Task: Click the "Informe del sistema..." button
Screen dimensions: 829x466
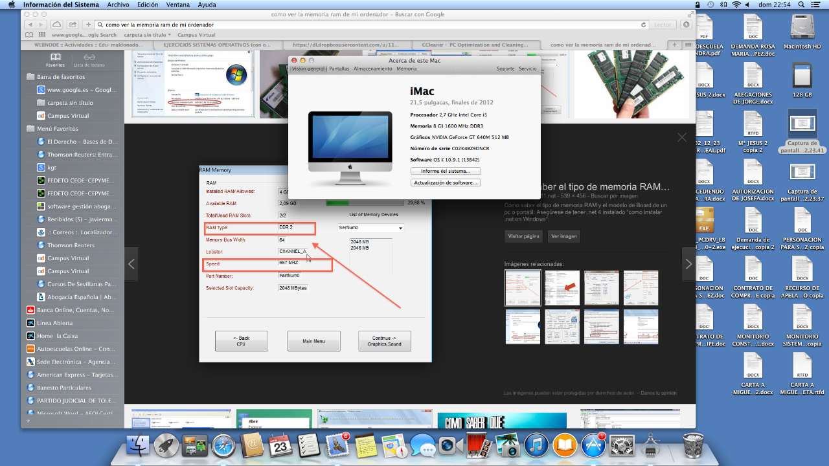Action: click(x=446, y=171)
